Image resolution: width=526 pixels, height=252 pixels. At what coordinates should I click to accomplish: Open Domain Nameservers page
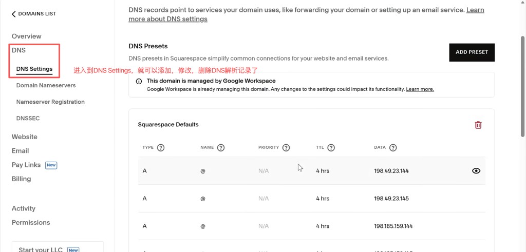46,85
